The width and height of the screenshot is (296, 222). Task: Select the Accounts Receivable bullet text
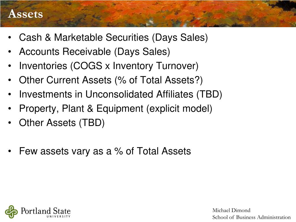(x=95, y=51)
